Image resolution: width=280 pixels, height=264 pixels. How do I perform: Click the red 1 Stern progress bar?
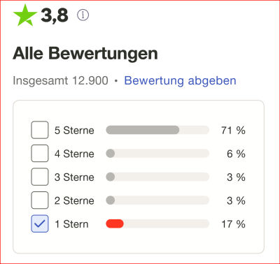coord(157,223)
